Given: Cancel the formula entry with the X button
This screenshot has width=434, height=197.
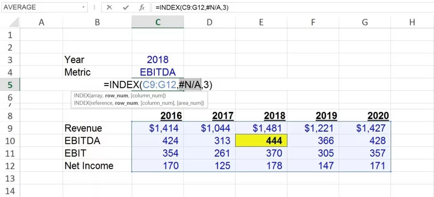Looking at the screenshot, I should (x=110, y=8).
